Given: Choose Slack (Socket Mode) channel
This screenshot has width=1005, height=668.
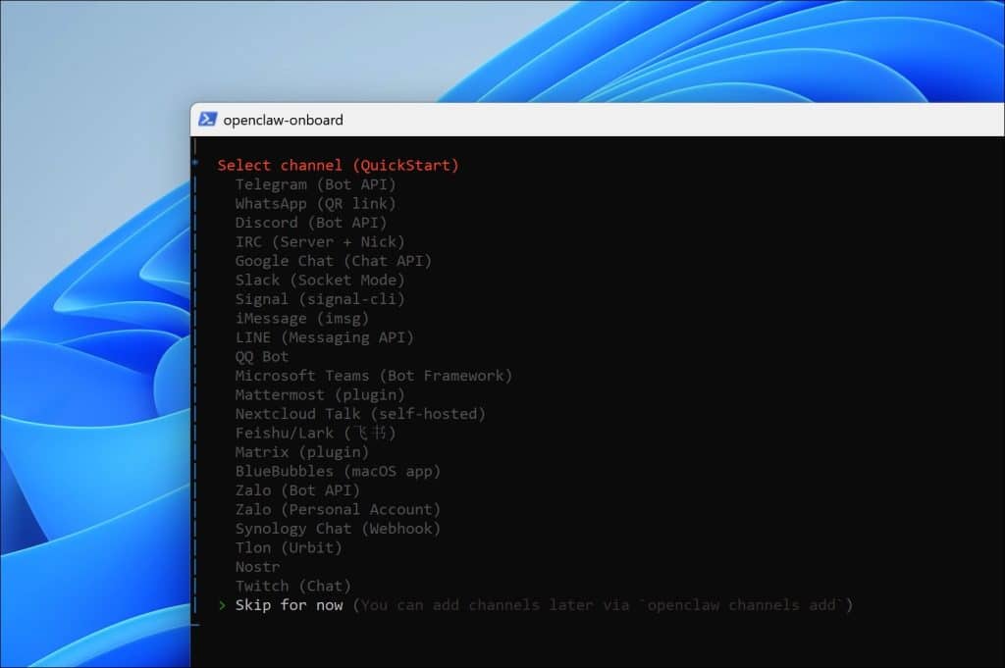Looking at the screenshot, I should pos(319,281).
